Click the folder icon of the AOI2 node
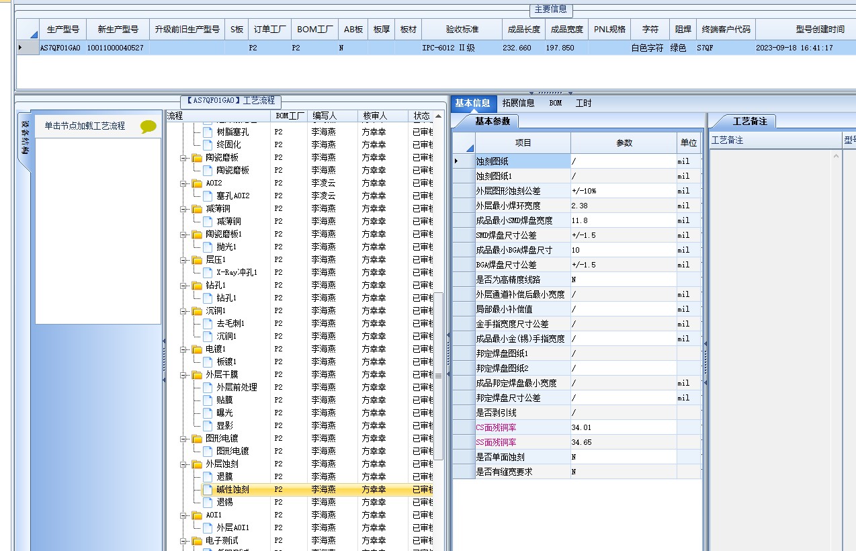856x551 pixels. (x=197, y=183)
